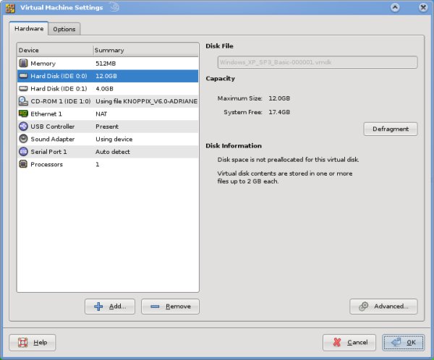Click the 512MB memory summary
The image size is (434, 360).
(106, 64)
